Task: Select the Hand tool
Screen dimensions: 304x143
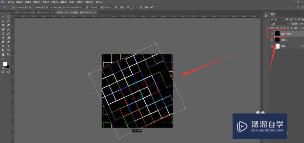Action: (3, 54)
